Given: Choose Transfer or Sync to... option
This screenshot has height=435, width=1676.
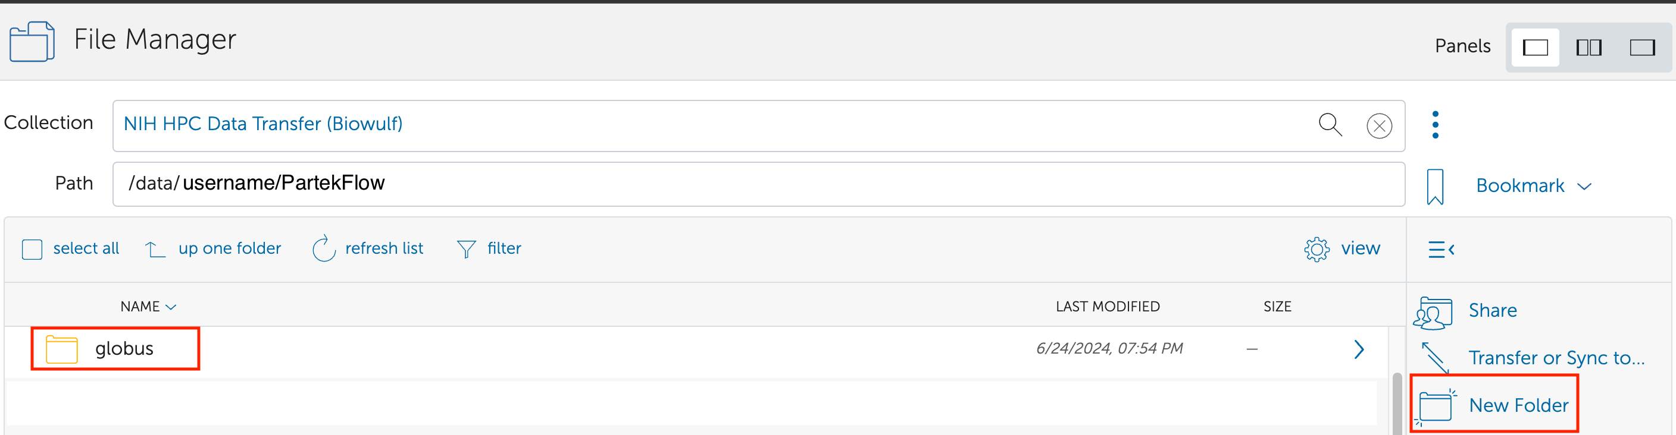Looking at the screenshot, I should 1556,358.
